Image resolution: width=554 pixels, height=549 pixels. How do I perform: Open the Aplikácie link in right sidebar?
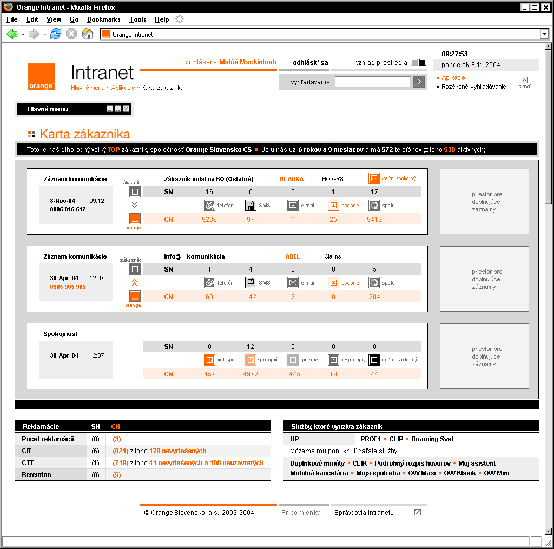453,77
